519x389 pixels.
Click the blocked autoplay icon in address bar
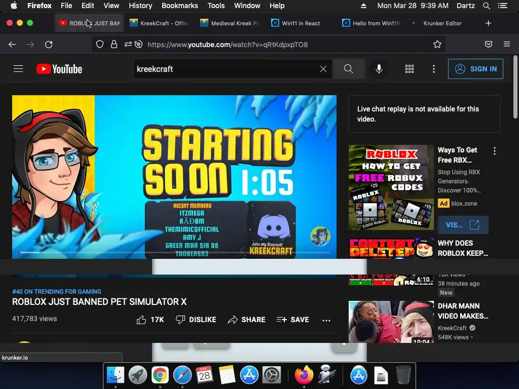(x=139, y=45)
